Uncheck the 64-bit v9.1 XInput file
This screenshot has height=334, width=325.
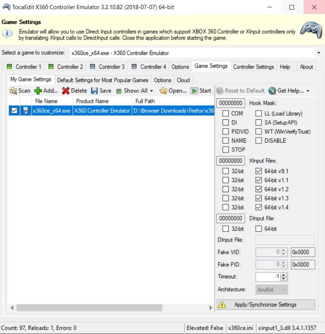click(x=258, y=171)
